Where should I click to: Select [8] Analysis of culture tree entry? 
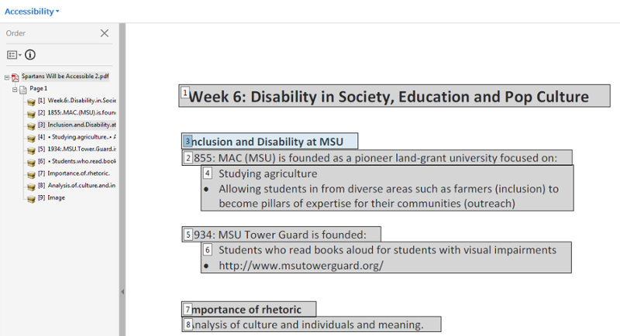(77, 185)
